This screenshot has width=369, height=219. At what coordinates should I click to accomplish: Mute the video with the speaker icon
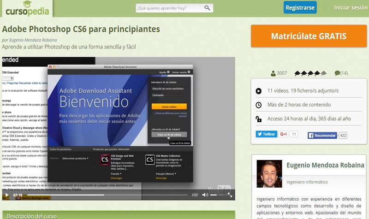click(205, 195)
